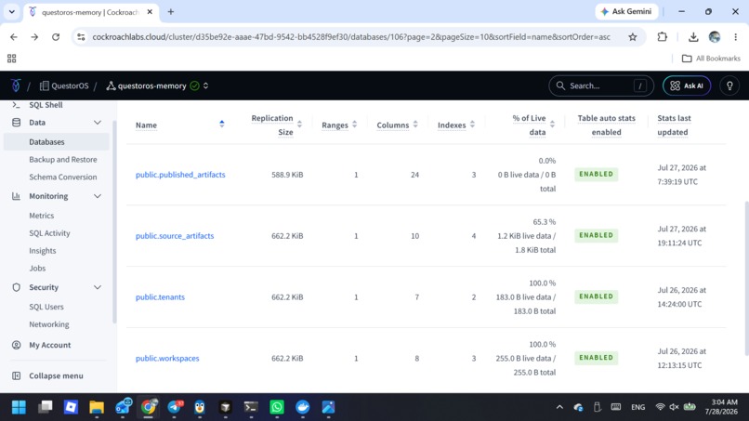Screen dimensions: 749x421
Task: Open the help lightbulb icon
Action: 729,86
